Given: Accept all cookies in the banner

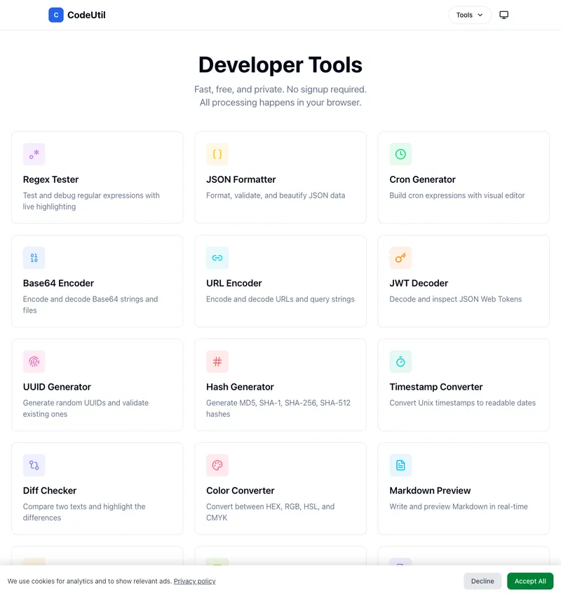Looking at the screenshot, I should click(530, 581).
